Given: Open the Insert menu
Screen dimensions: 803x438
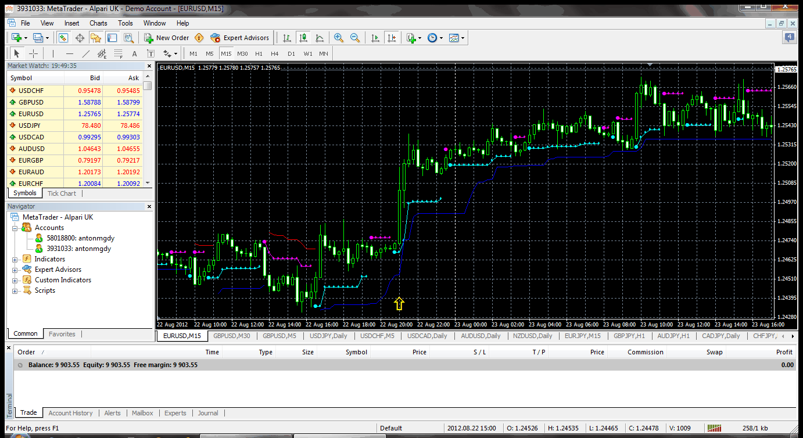Looking at the screenshot, I should [72, 23].
